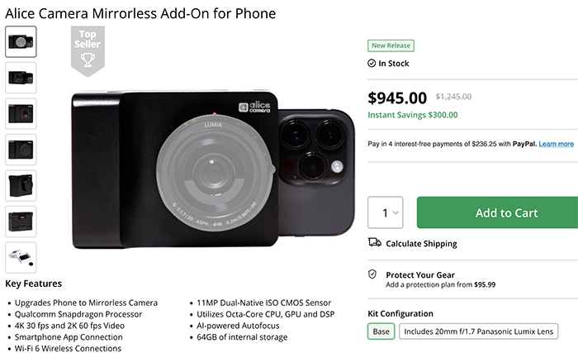Click the Top Seller trophy badge
This screenshot has width=578, height=353.
(88, 50)
